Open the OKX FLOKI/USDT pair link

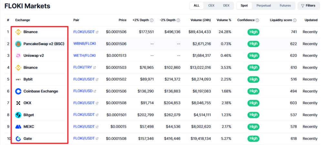[84, 103]
